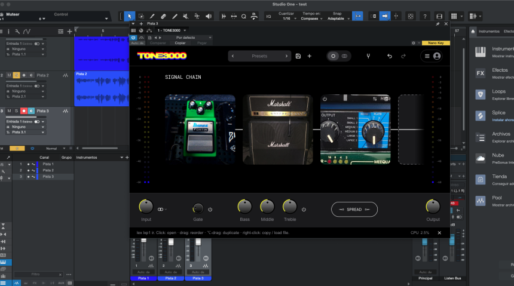Add a track with the plus icon
Image resolution: width=514 pixels, height=286 pixels.
coord(69,32)
